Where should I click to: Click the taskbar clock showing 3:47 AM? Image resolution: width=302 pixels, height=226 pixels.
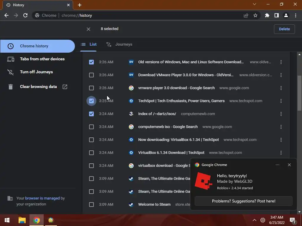(x=277, y=220)
